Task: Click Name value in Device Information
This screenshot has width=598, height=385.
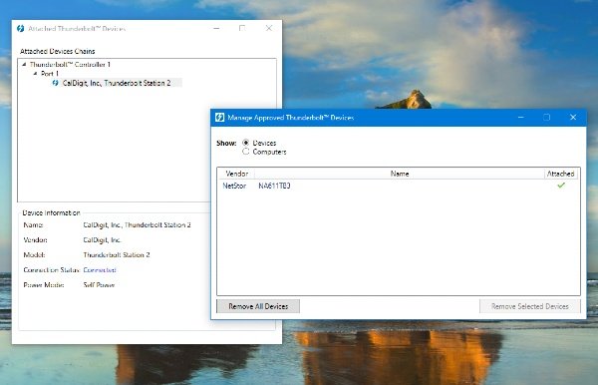Action: pos(137,225)
